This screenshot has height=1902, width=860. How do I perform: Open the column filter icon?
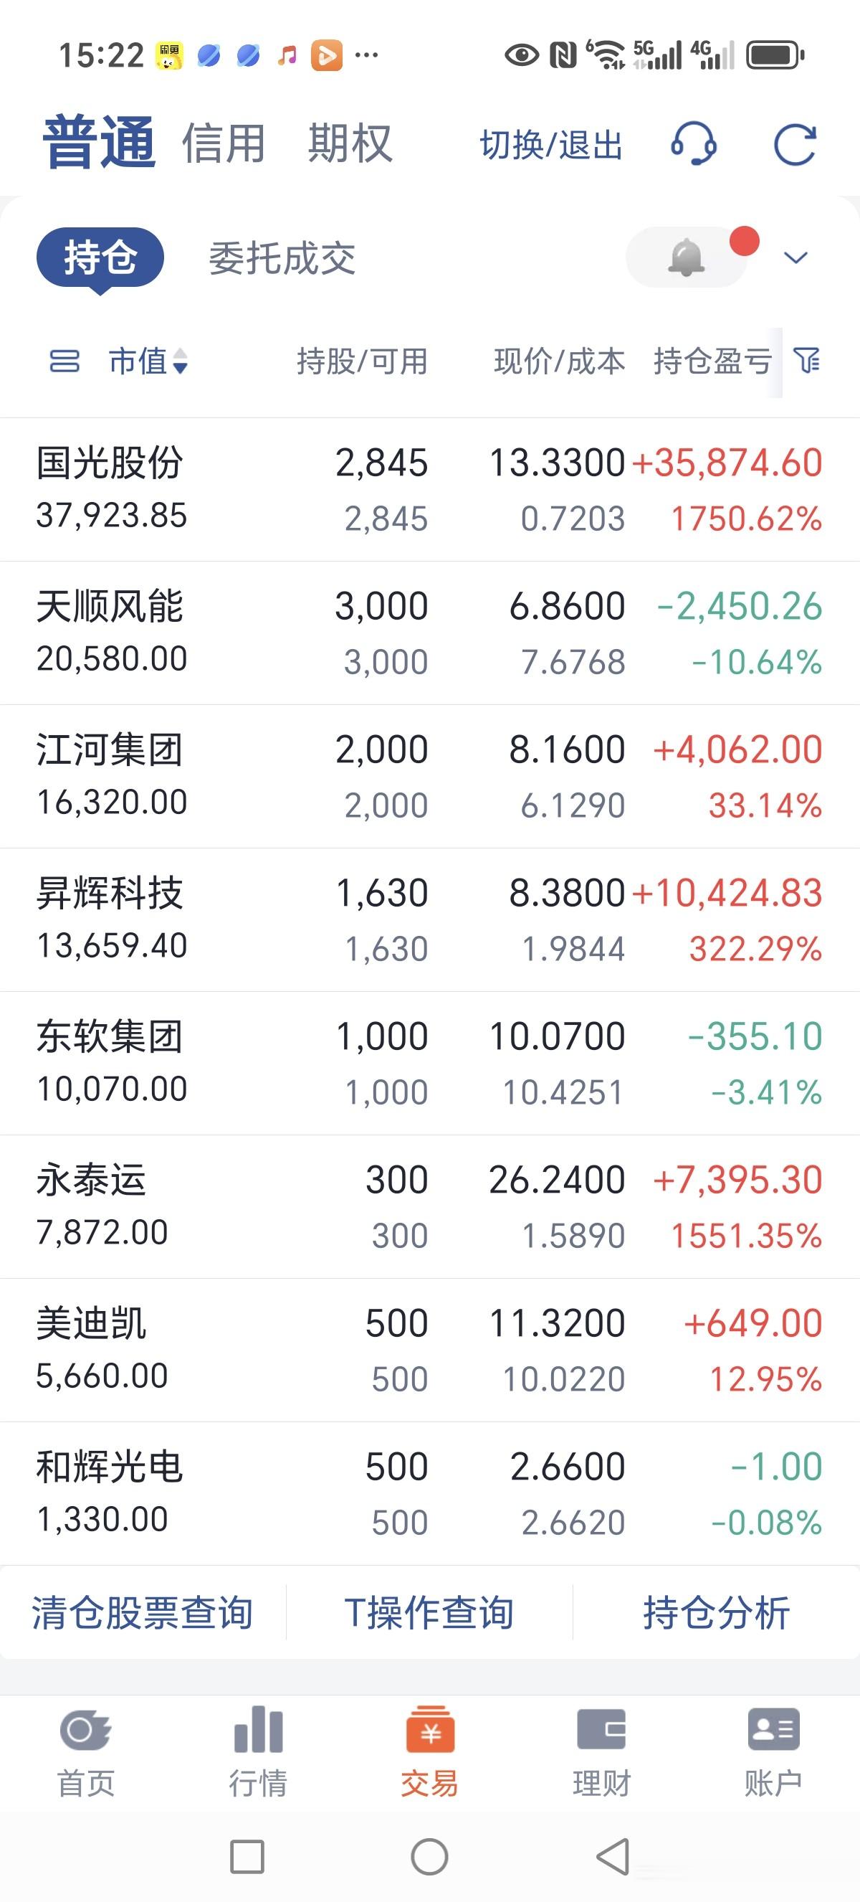click(x=806, y=361)
